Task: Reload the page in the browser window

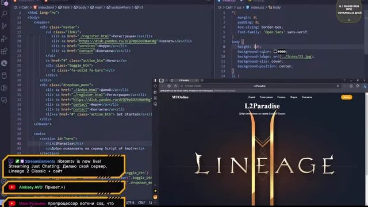Action: (x=175, y=86)
